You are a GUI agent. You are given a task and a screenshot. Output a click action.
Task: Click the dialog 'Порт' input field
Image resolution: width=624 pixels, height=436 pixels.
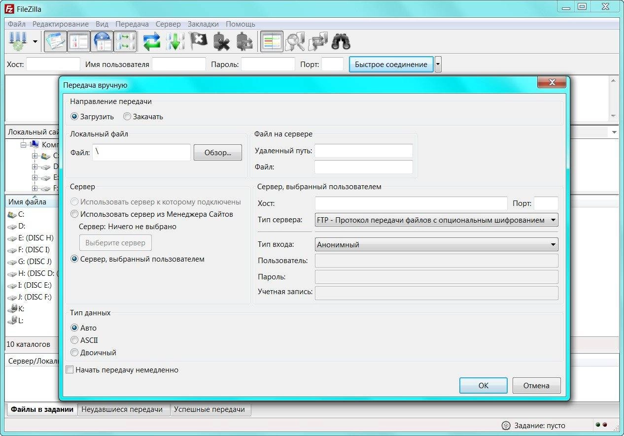pos(546,203)
